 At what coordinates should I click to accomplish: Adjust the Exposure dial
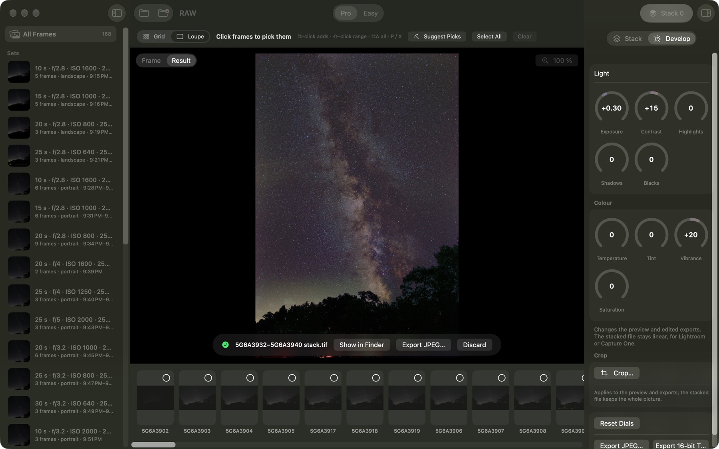coord(612,108)
